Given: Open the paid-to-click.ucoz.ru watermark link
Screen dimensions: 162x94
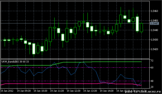Looking at the screenshot, I should pyautogui.click(x=143, y=91).
